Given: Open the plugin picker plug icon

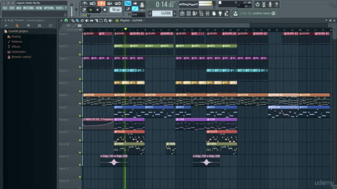Looking at the screenshot, I should 220,13.
